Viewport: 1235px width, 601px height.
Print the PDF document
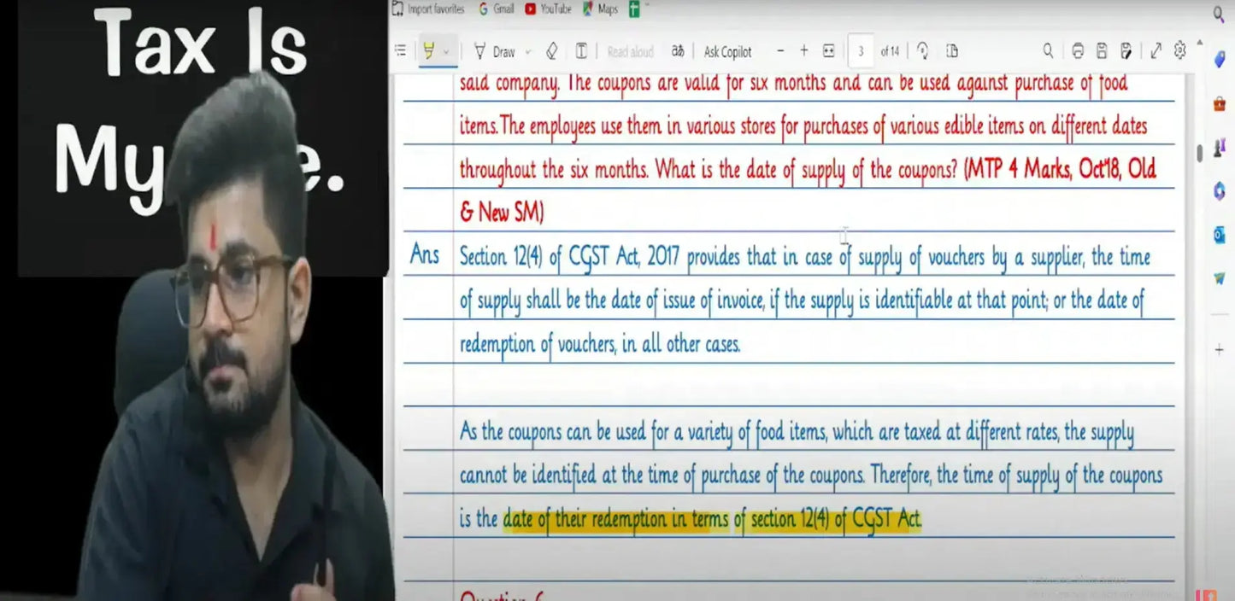pos(1078,51)
